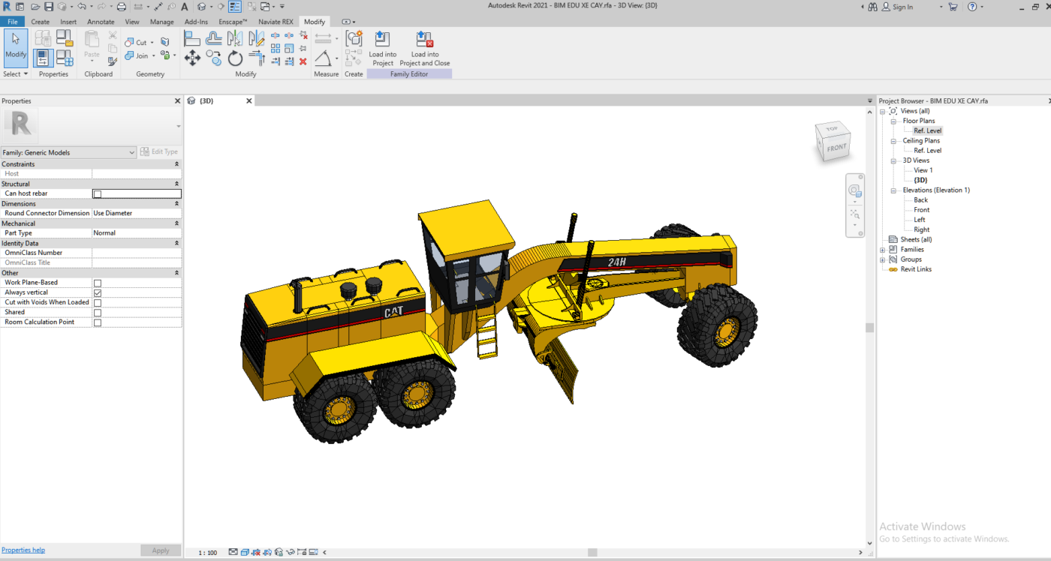Open the Family: Generic Models dropdown

point(69,152)
